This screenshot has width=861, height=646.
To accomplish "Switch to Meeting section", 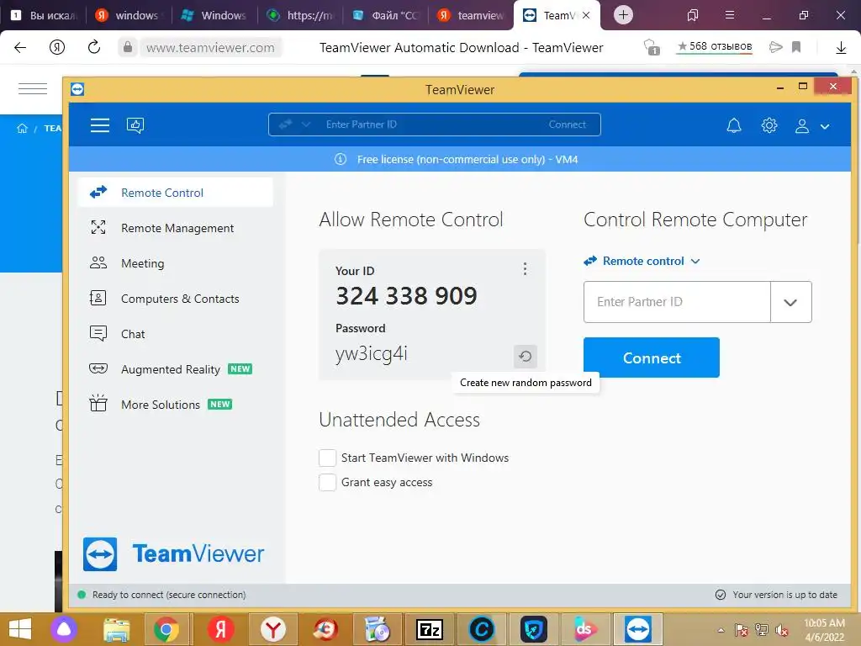I will tap(175, 263).
